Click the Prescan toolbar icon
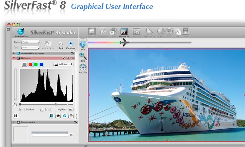 click(x=92, y=31)
